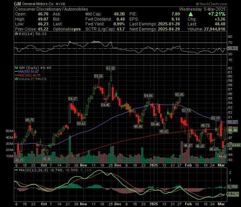The height and width of the screenshot is (207, 241).
Task: Click the Next Earnings 2025-04-29 date
Action: coord(169,29)
